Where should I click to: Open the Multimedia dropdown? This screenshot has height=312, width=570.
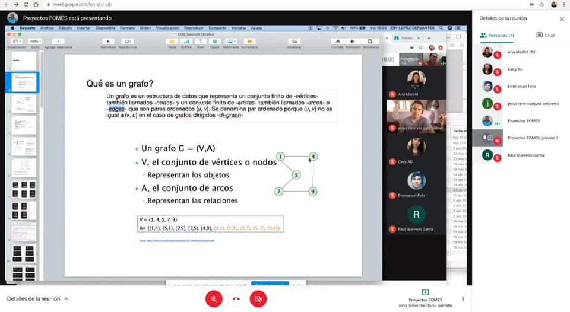(231, 42)
